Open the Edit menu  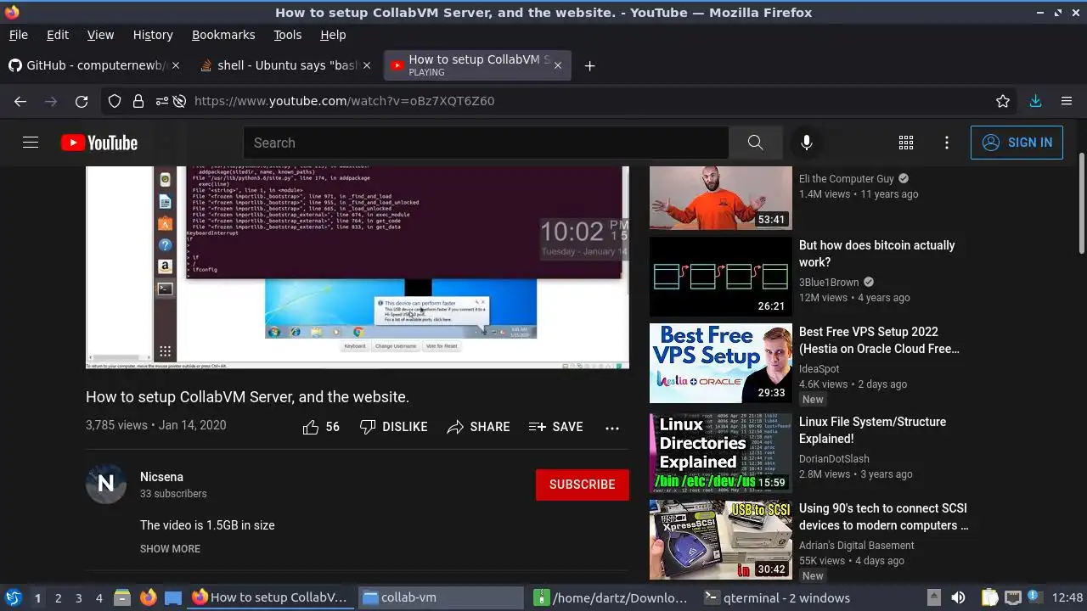pos(58,35)
